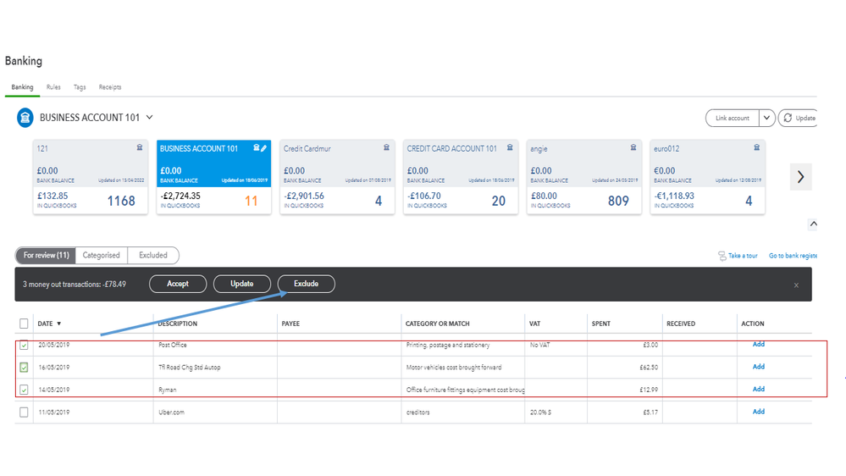Click the bank icon on the angie card
This screenshot has height=476, width=846.
click(633, 147)
